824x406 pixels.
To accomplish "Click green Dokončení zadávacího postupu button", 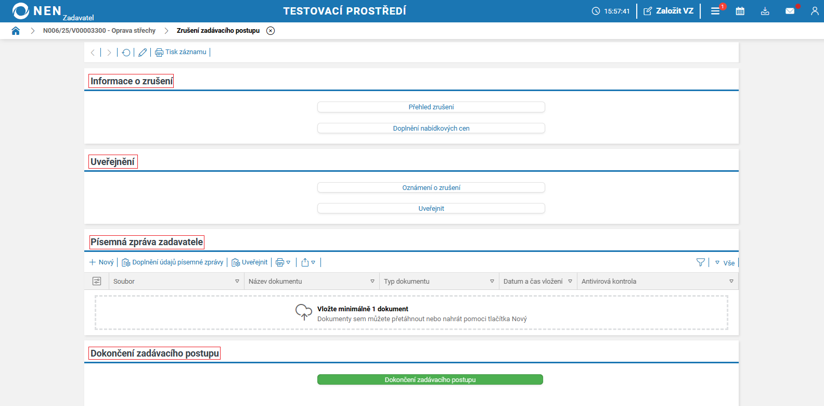I will [x=430, y=379].
